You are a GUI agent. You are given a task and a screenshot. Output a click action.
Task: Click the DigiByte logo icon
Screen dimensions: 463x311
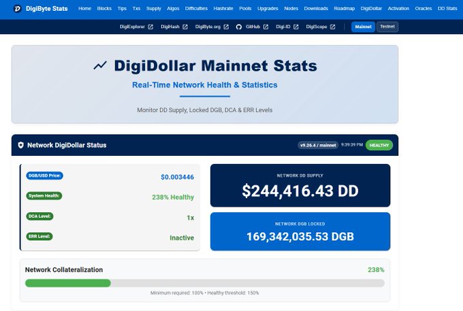18,9
